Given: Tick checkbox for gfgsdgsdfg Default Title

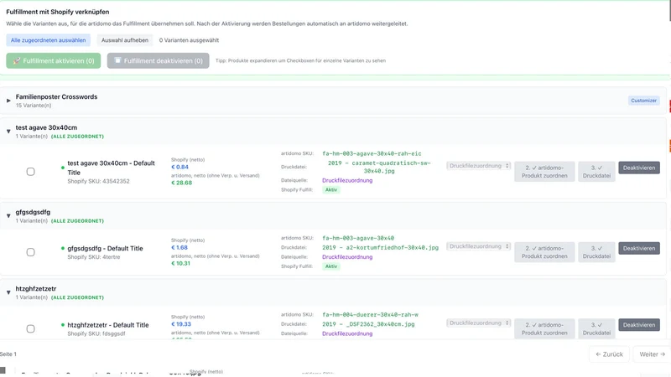Looking at the screenshot, I should point(30,252).
